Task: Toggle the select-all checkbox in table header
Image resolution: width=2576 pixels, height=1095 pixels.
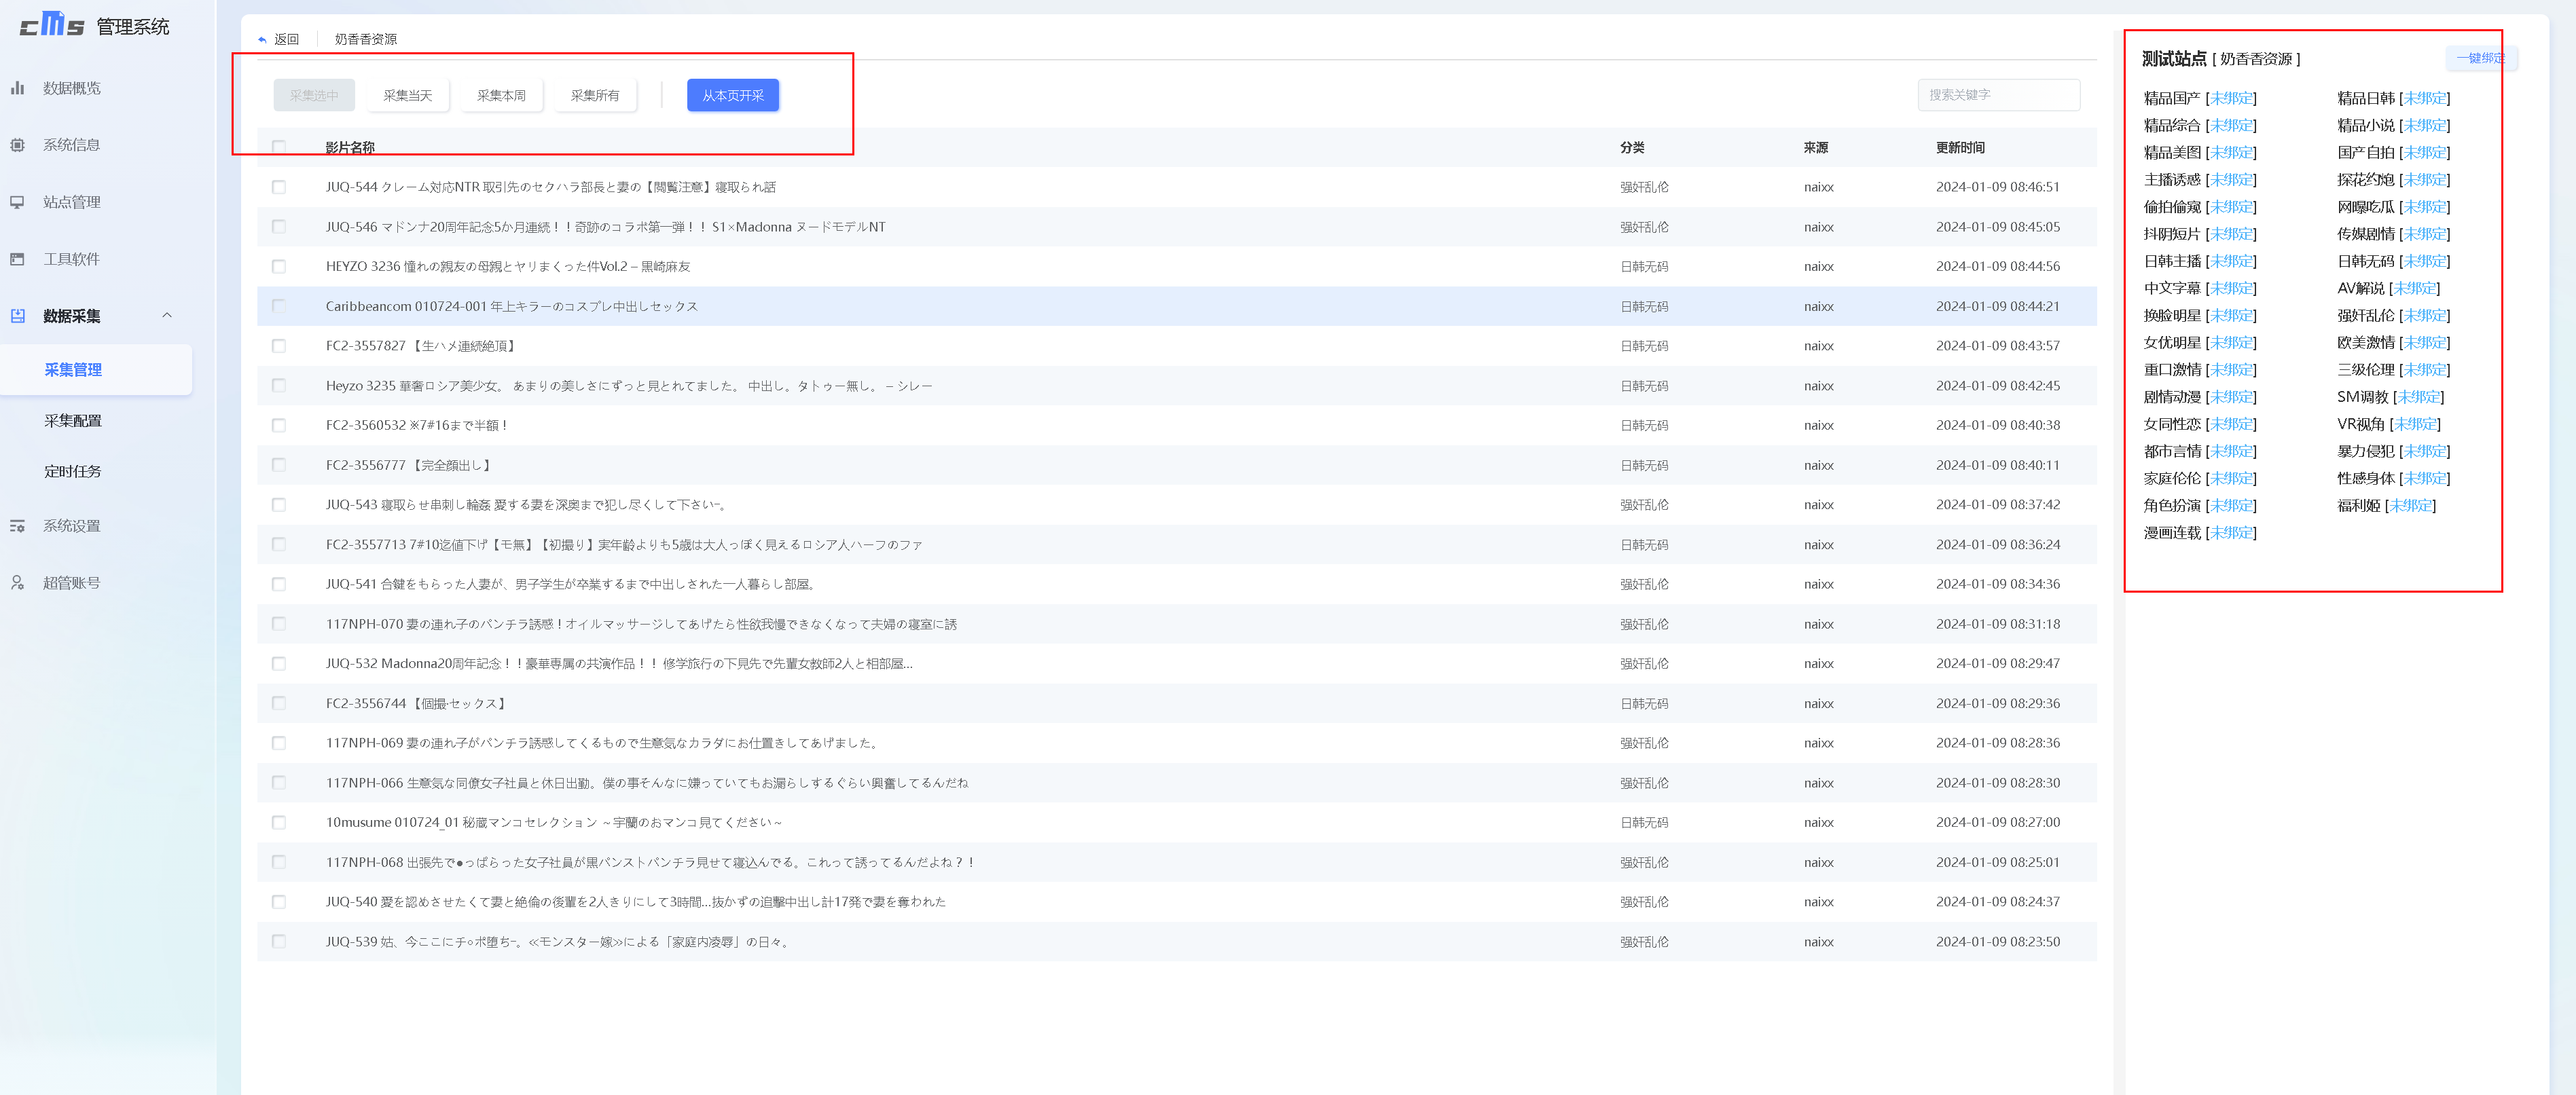Action: tap(279, 147)
